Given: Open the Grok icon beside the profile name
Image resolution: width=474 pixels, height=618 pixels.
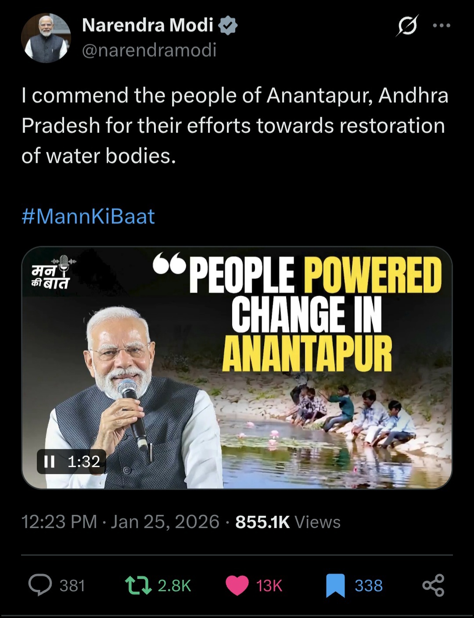Looking at the screenshot, I should [407, 26].
